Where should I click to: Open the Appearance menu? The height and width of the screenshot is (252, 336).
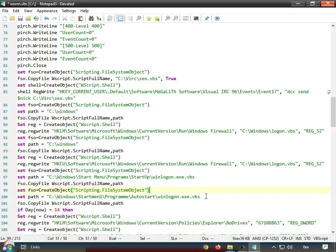[47, 11]
